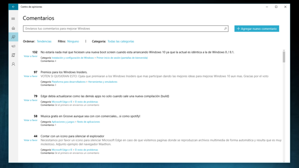This screenshot has width=299, height=168.
Task: Click the 44 vote count
Action: click(x=35, y=136)
